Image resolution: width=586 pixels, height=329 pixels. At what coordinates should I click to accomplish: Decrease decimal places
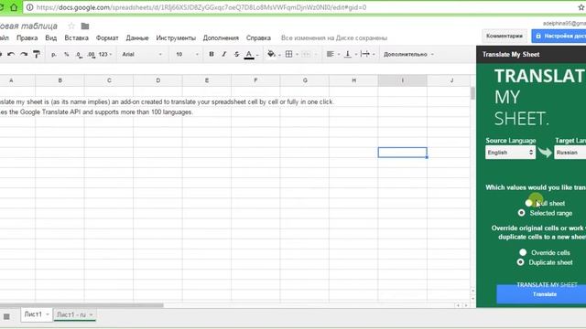pyautogui.click(x=79, y=55)
